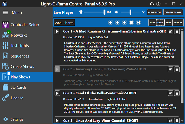Click the 2022 Shorts show name field
The image size is (185, 124).
(64, 23)
